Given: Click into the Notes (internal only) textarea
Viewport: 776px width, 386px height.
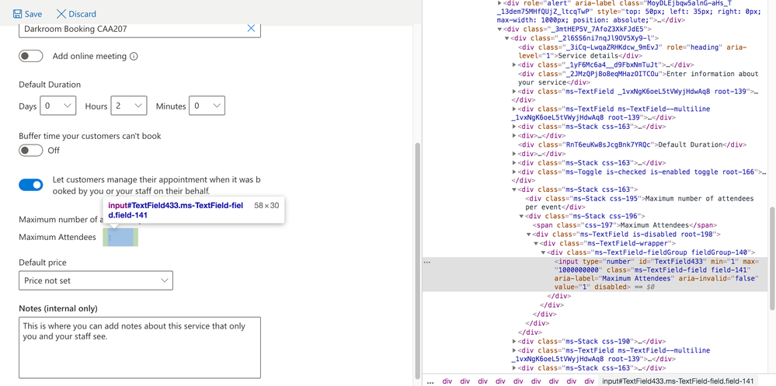Looking at the screenshot, I should click(140, 348).
